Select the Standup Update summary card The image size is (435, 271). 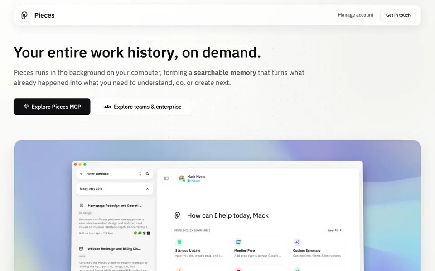click(199, 248)
